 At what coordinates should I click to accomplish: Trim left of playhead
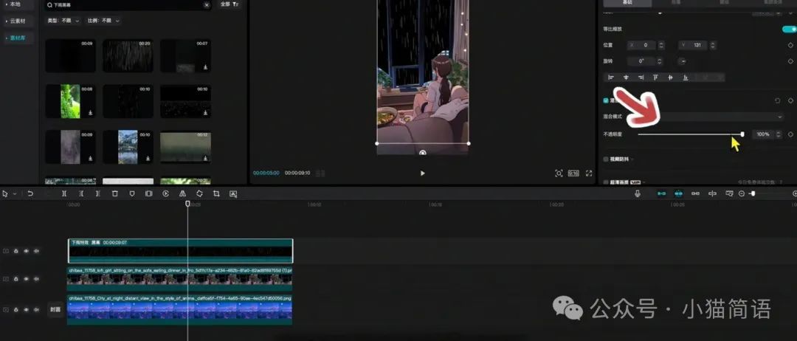81,193
